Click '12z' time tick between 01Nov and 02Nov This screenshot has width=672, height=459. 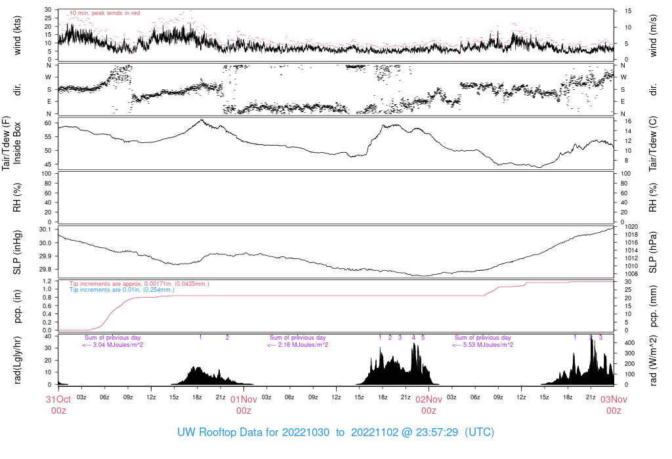pos(336,397)
